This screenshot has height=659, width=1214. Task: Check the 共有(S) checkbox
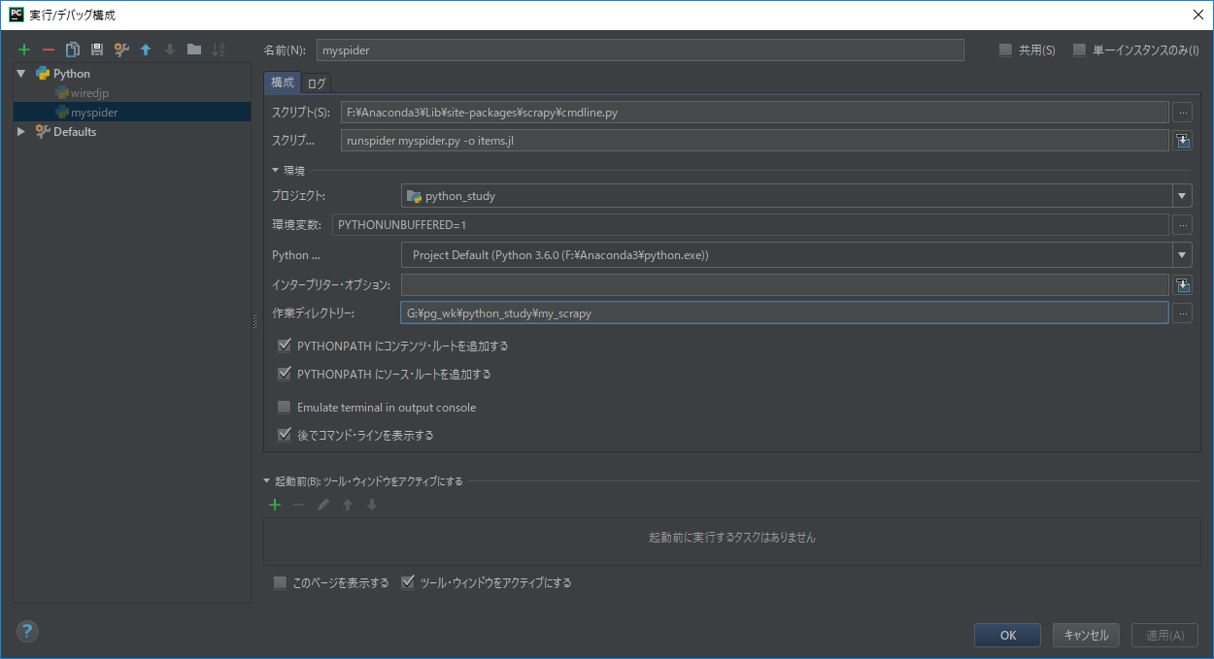coord(1005,49)
